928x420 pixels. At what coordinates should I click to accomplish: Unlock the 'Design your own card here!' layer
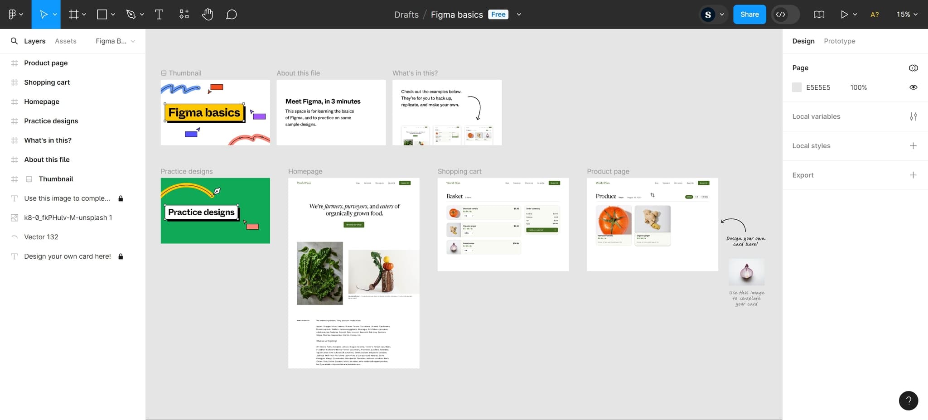tap(121, 256)
